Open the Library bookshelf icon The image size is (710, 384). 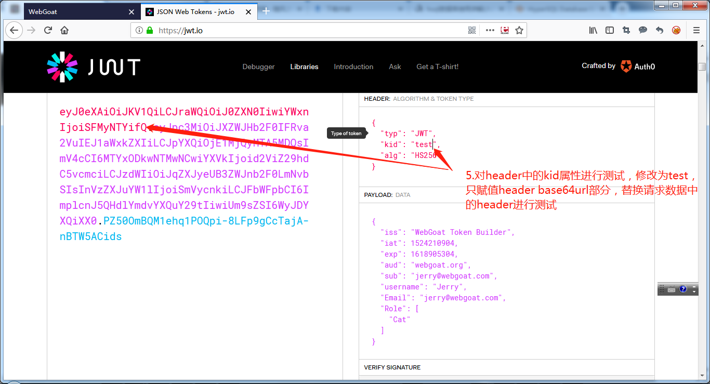(593, 30)
